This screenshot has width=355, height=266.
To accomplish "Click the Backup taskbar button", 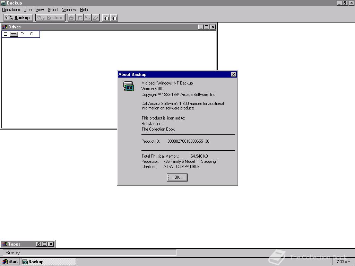I will tap(49, 262).
